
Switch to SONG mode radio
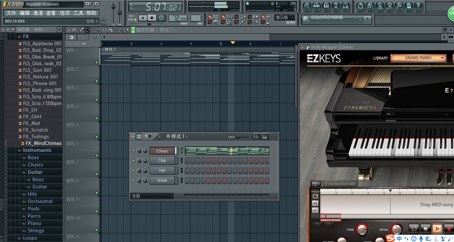(135, 20)
